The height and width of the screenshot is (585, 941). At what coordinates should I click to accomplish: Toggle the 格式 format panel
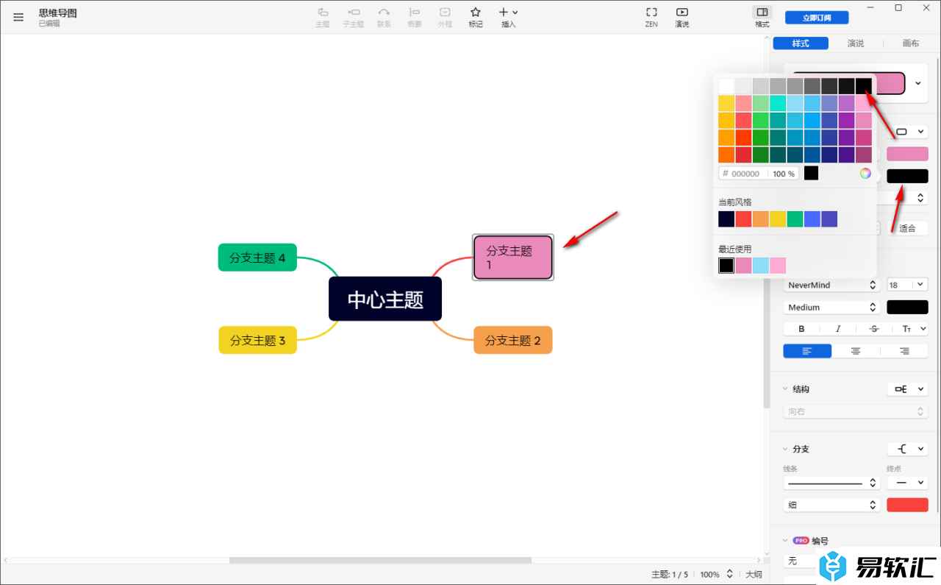pyautogui.click(x=762, y=17)
